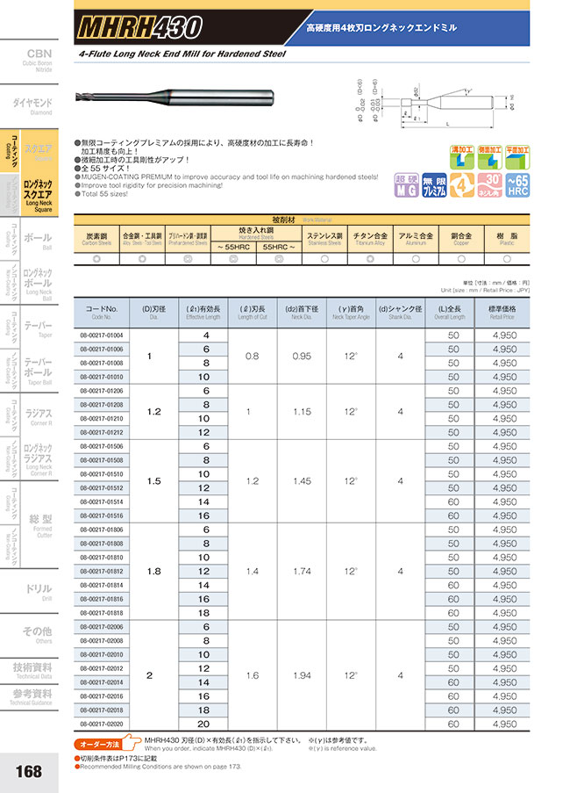Click the 1.2 blade diameter cell
This screenshot has height=793, width=570.
[x=154, y=412]
